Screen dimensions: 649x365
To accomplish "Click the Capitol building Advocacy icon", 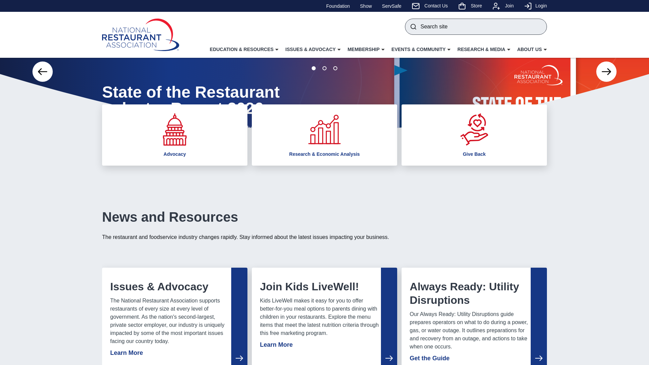I will [x=175, y=129].
